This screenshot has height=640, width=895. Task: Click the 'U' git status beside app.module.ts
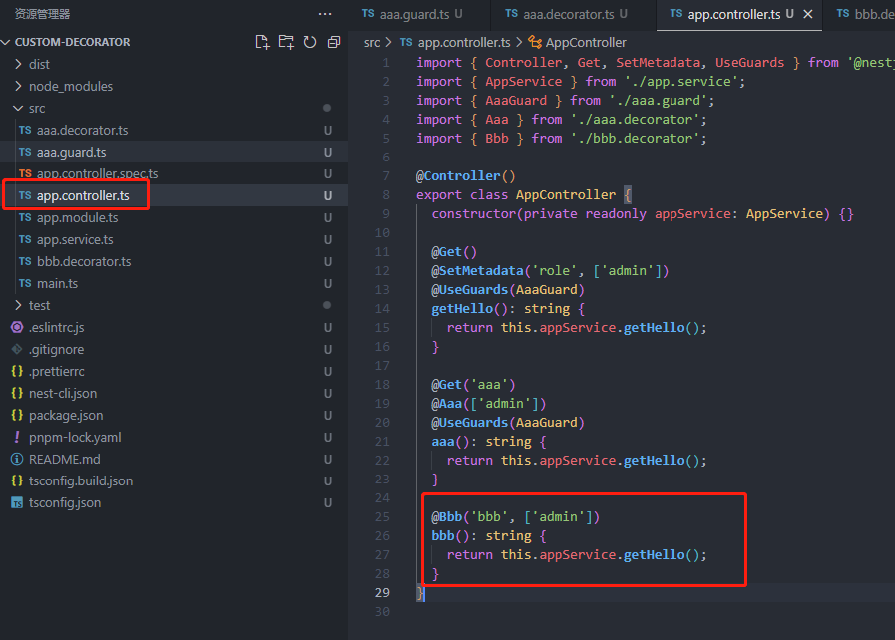[328, 218]
